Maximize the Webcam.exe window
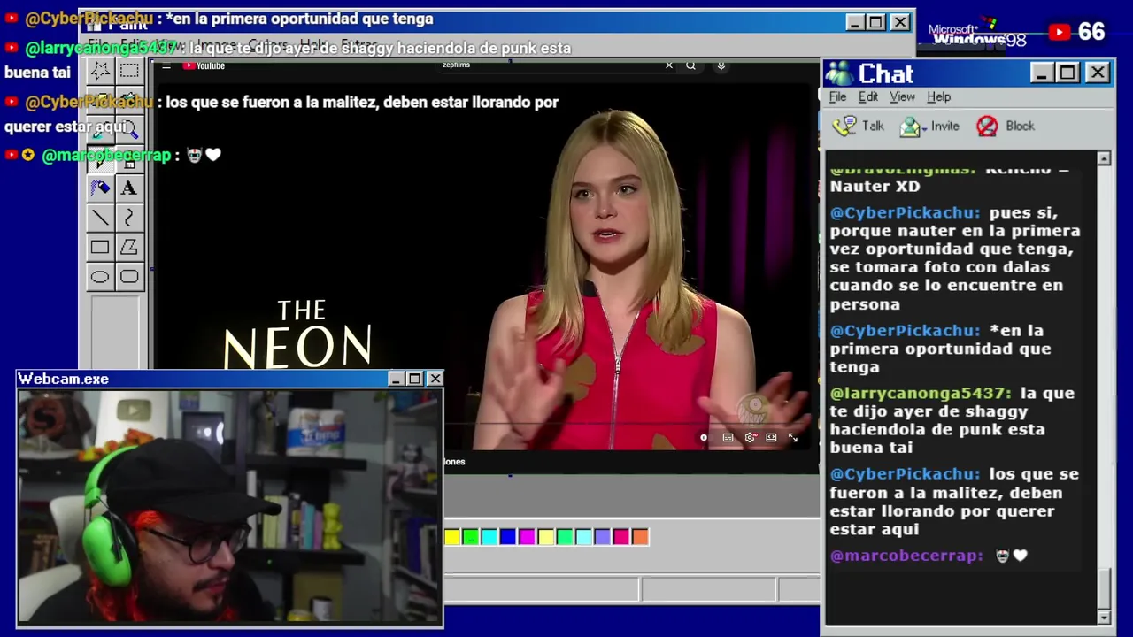Viewport: 1133px width, 637px height. [x=414, y=379]
